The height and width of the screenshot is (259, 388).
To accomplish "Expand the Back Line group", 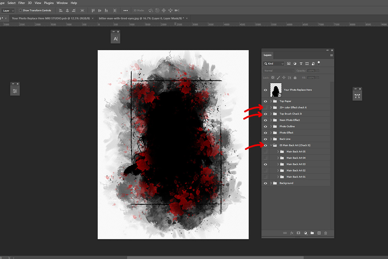I will click(x=271, y=139).
